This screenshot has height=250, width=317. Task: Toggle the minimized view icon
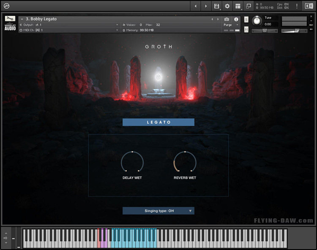pos(249,6)
